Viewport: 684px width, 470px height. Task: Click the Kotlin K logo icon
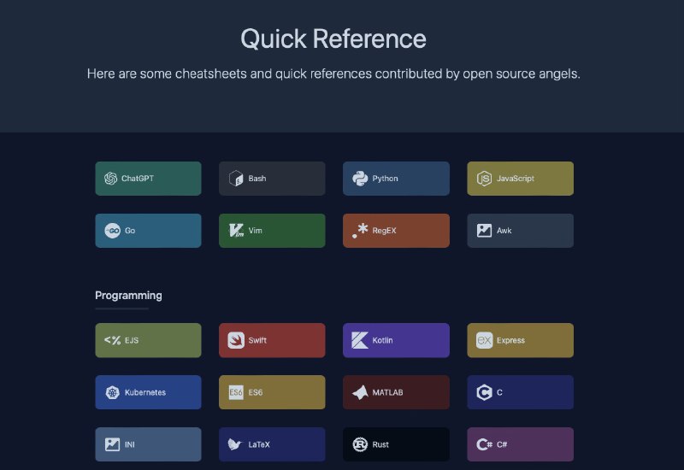click(359, 340)
